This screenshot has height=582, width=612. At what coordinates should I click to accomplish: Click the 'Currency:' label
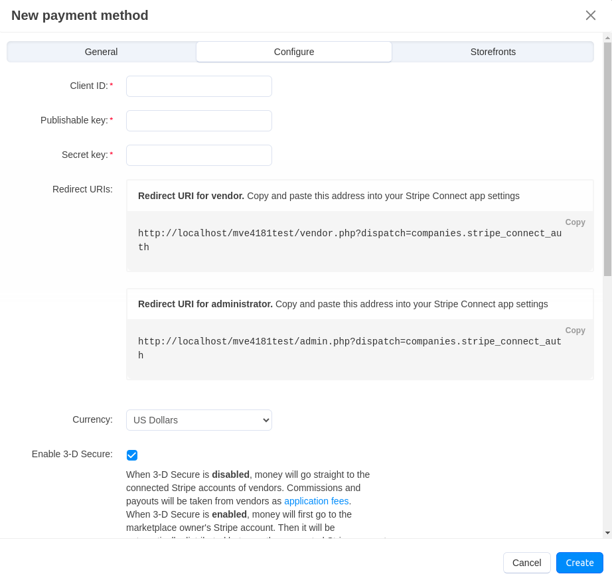coord(92,419)
